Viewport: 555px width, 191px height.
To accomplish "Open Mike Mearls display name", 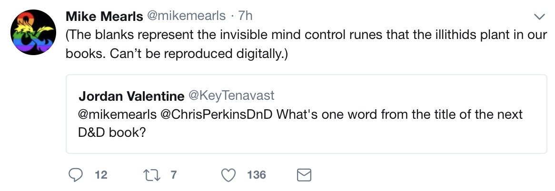I will click(104, 16).
